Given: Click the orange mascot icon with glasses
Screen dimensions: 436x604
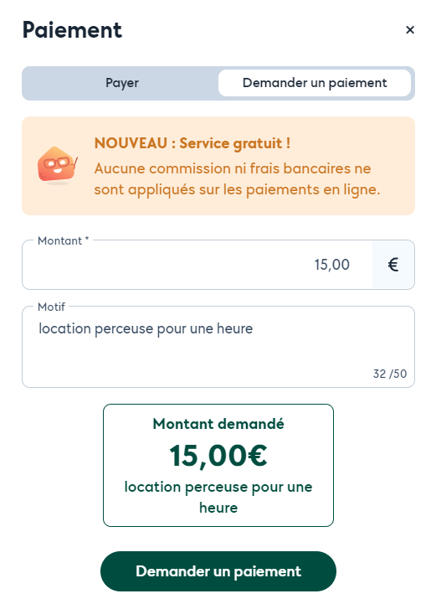Looking at the screenshot, I should pyautogui.click(x=58, y=166).
